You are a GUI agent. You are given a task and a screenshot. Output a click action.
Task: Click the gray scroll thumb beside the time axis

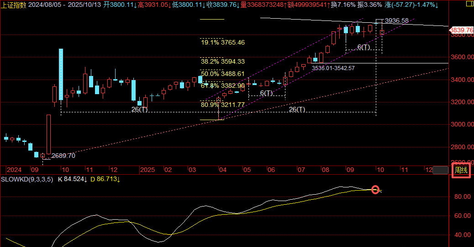click(x=440, y=171)
